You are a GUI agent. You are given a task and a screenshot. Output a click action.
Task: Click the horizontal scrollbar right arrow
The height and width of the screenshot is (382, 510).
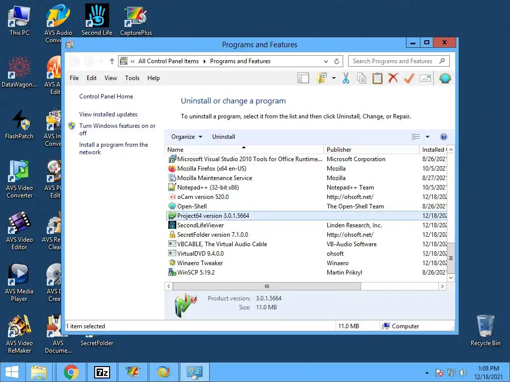(442, 286)
